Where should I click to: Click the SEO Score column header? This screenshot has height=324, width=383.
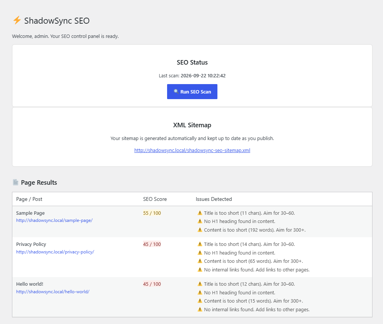[155, 199]
